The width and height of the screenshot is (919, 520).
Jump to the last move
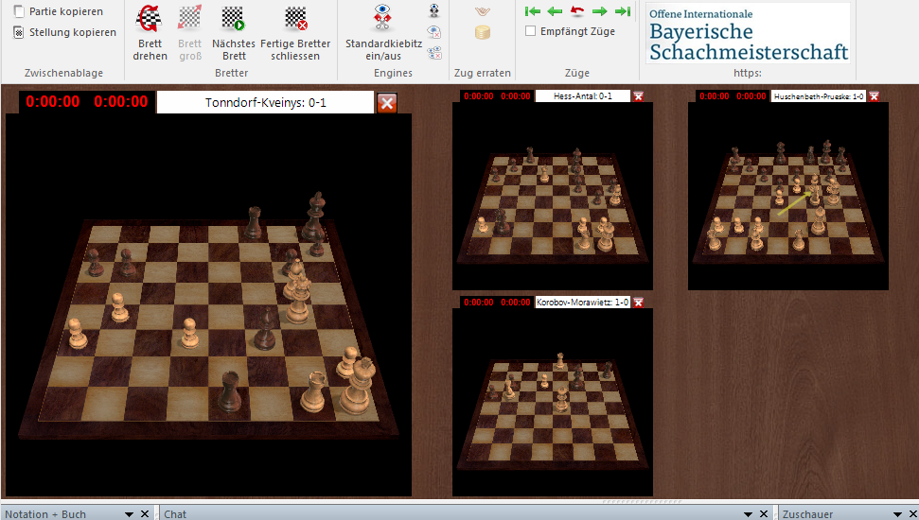tap(622, 11)
